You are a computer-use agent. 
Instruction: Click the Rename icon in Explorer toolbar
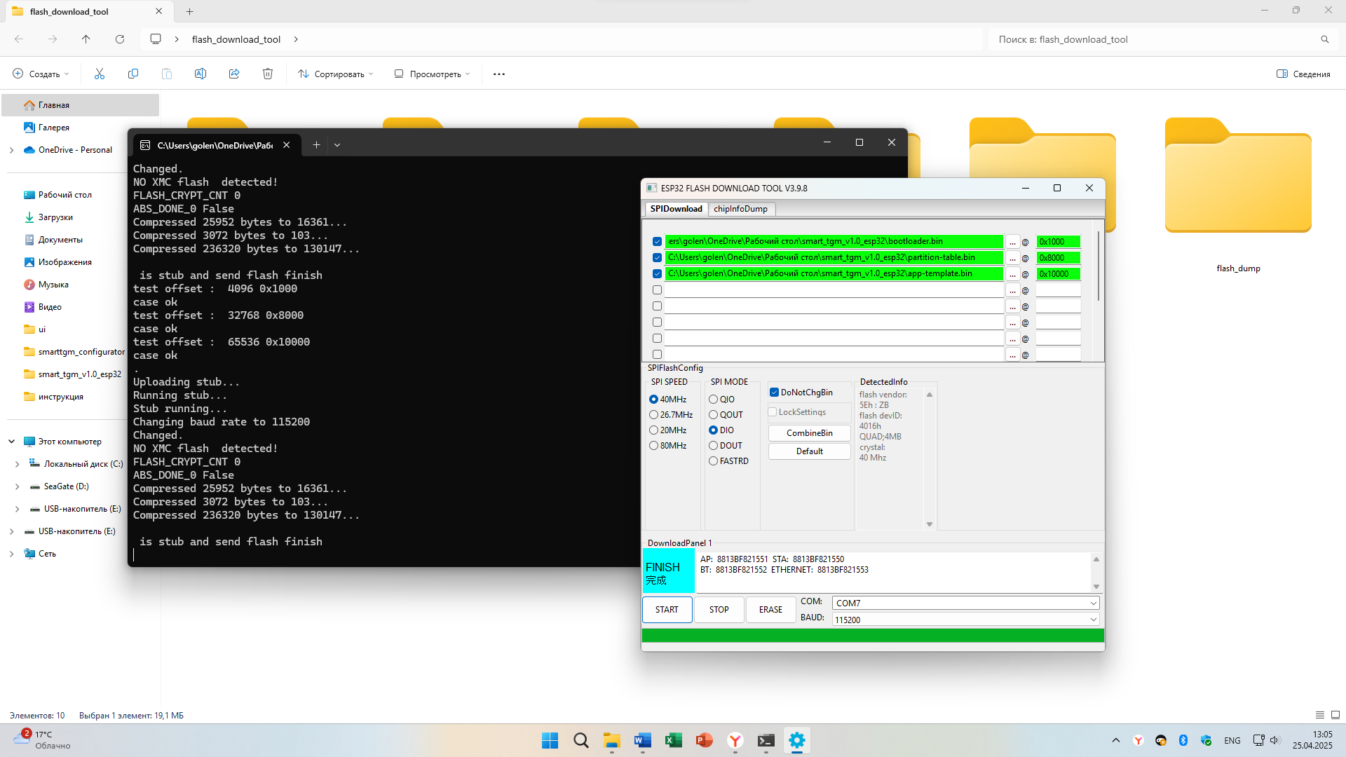[200, 74]
